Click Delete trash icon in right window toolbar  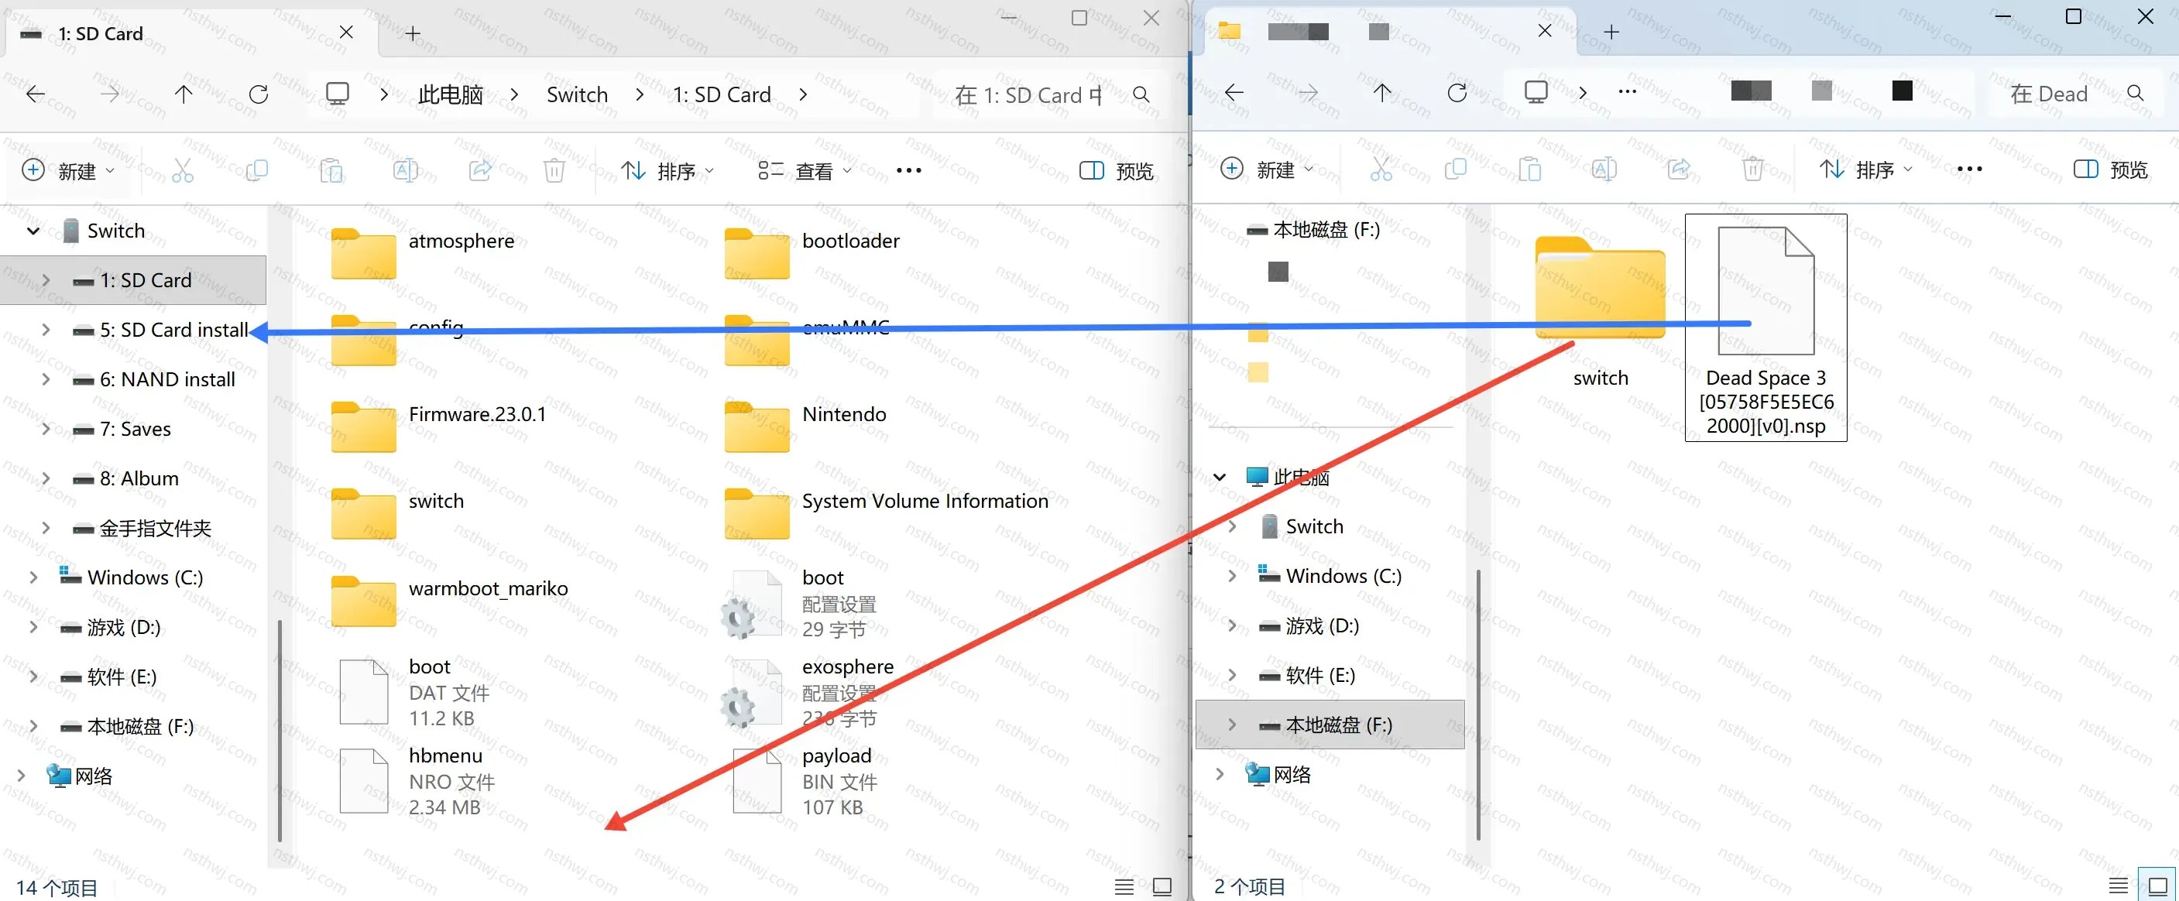1752,169
